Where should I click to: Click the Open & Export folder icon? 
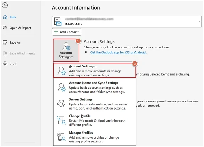coord(5,28)
